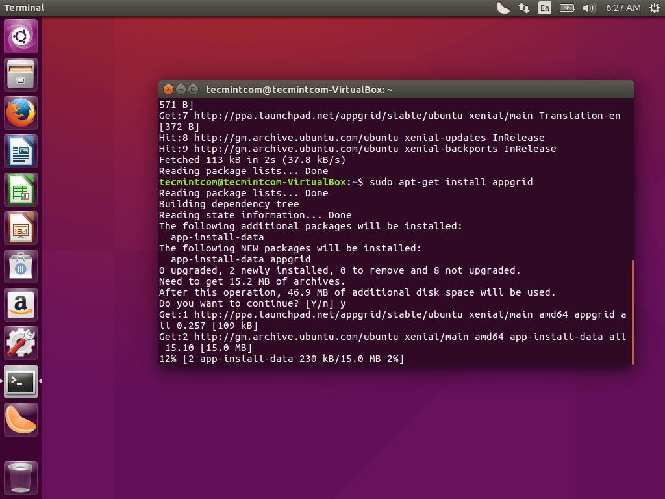
Task: Open the Ubuntu Dash
Action: (20, 35)
